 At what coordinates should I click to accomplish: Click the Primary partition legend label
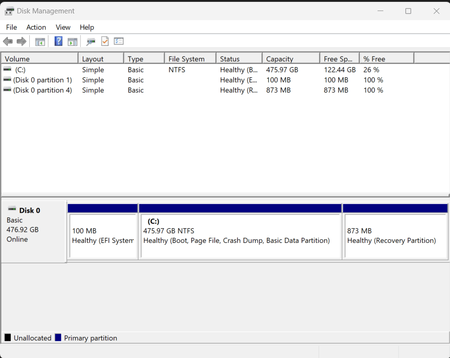point(90,338)
